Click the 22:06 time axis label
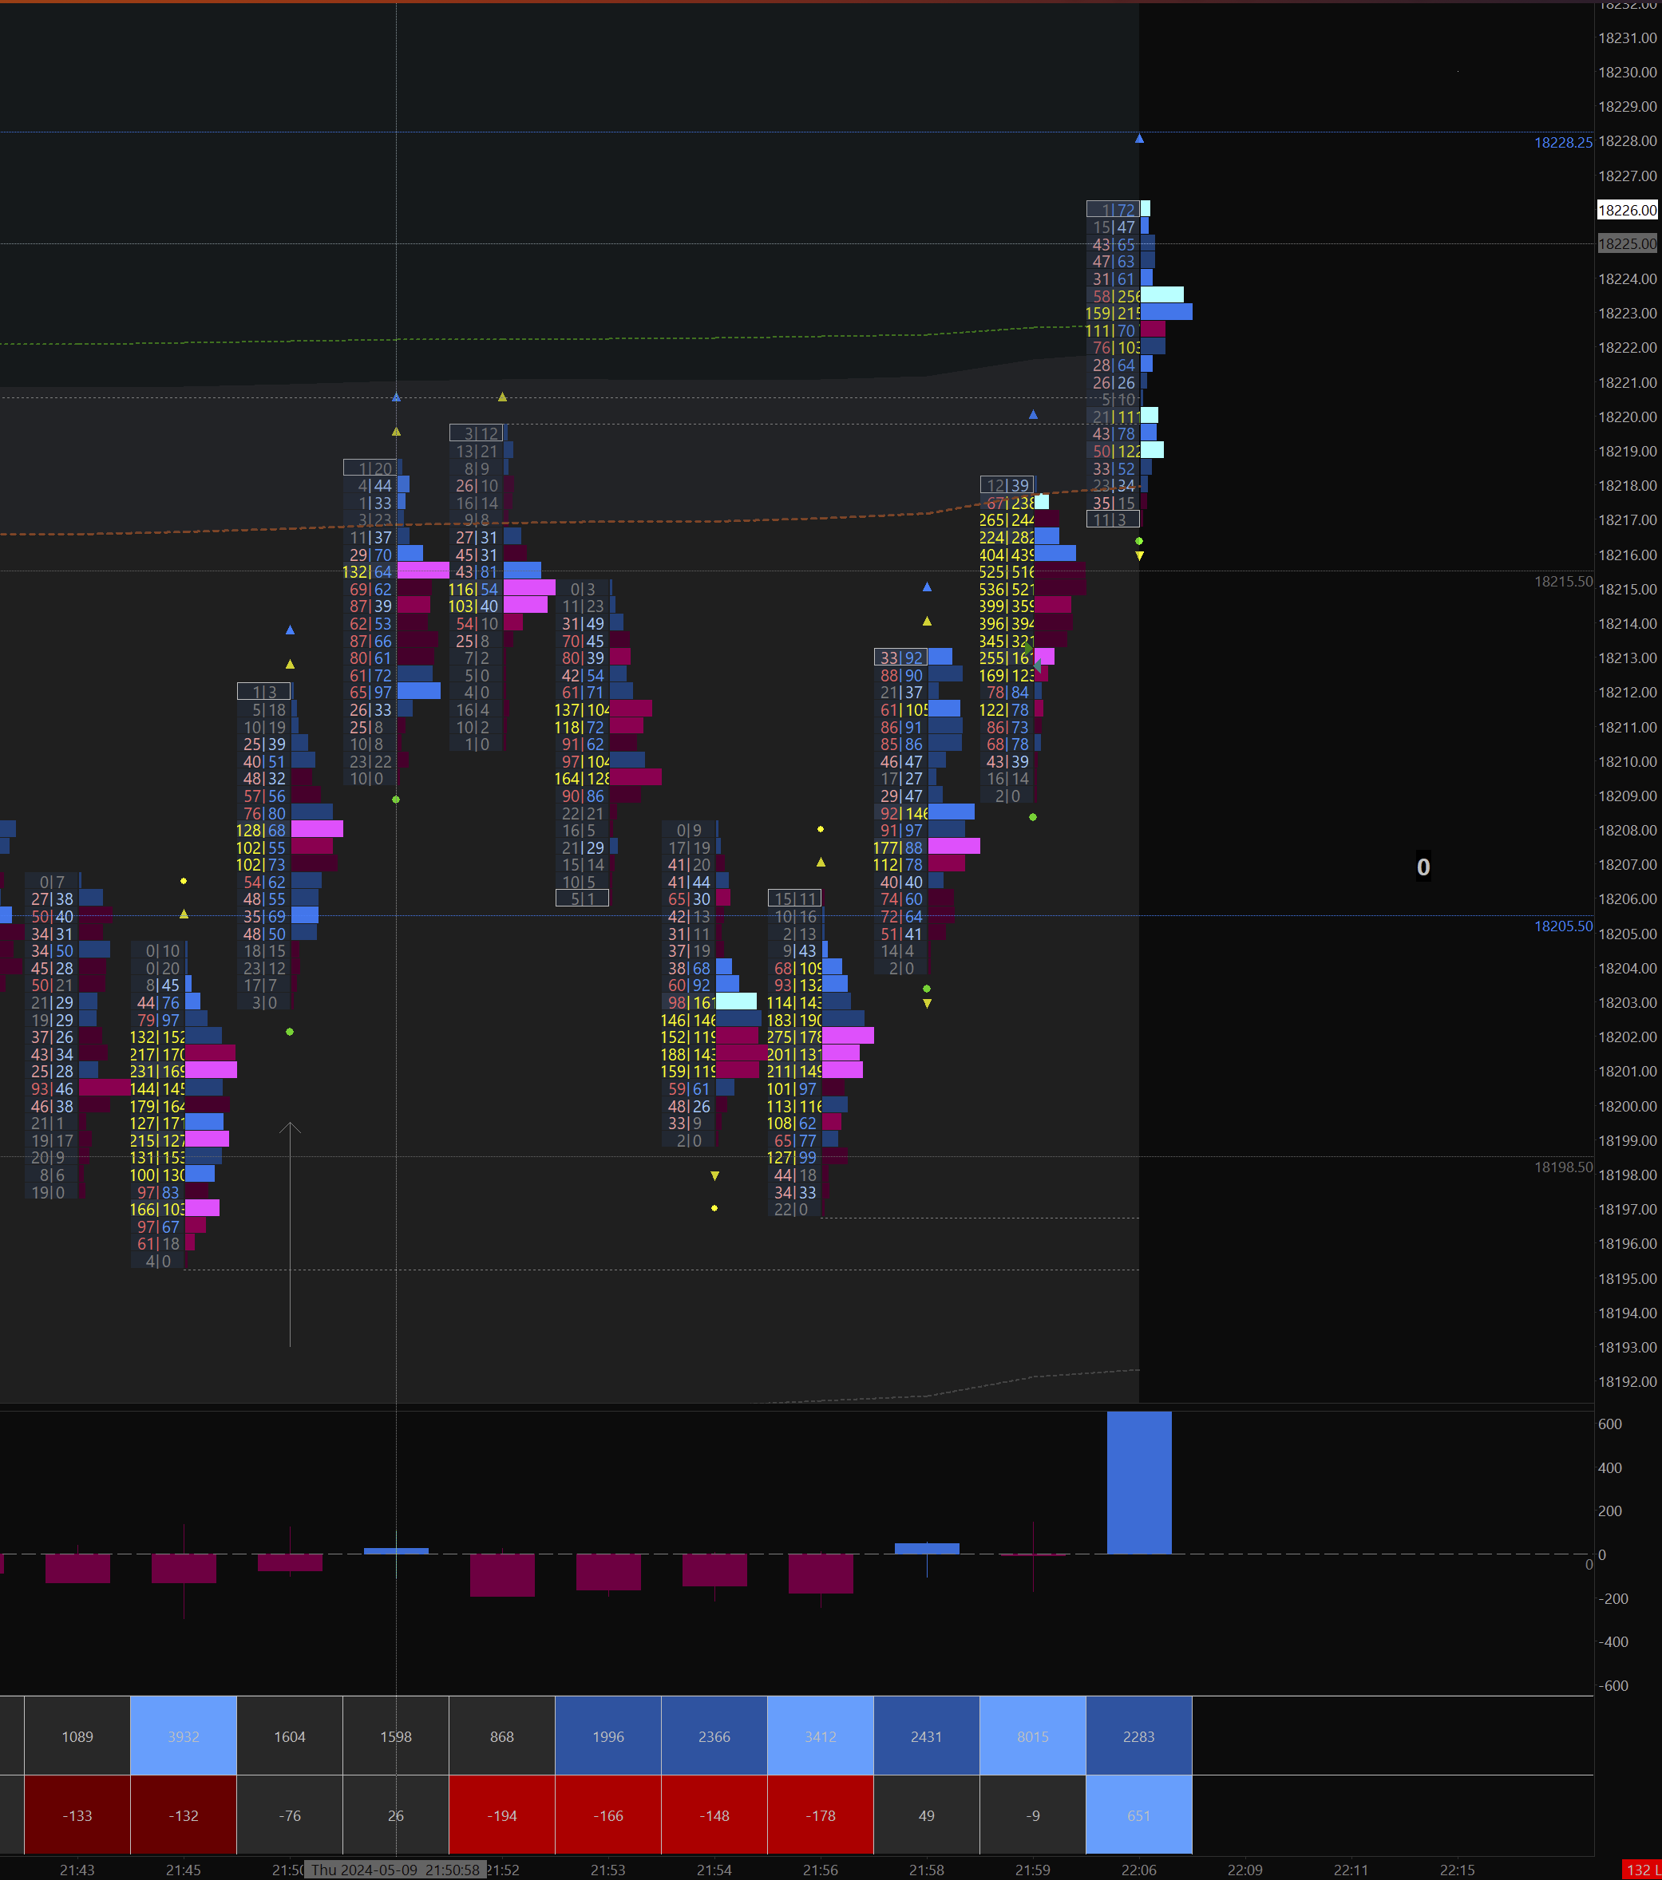The width and height of the screenshot is (1662, 1880). click(x=1138, y=1870)
